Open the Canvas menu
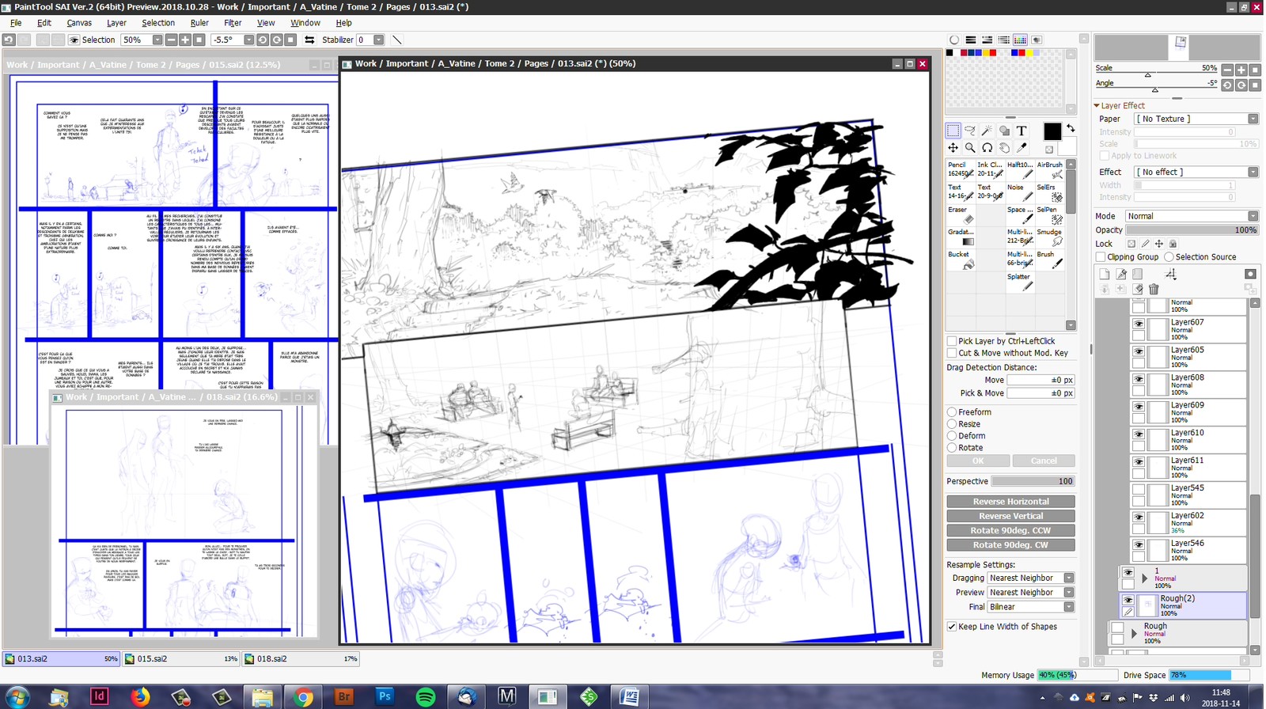 coord(79,23)
